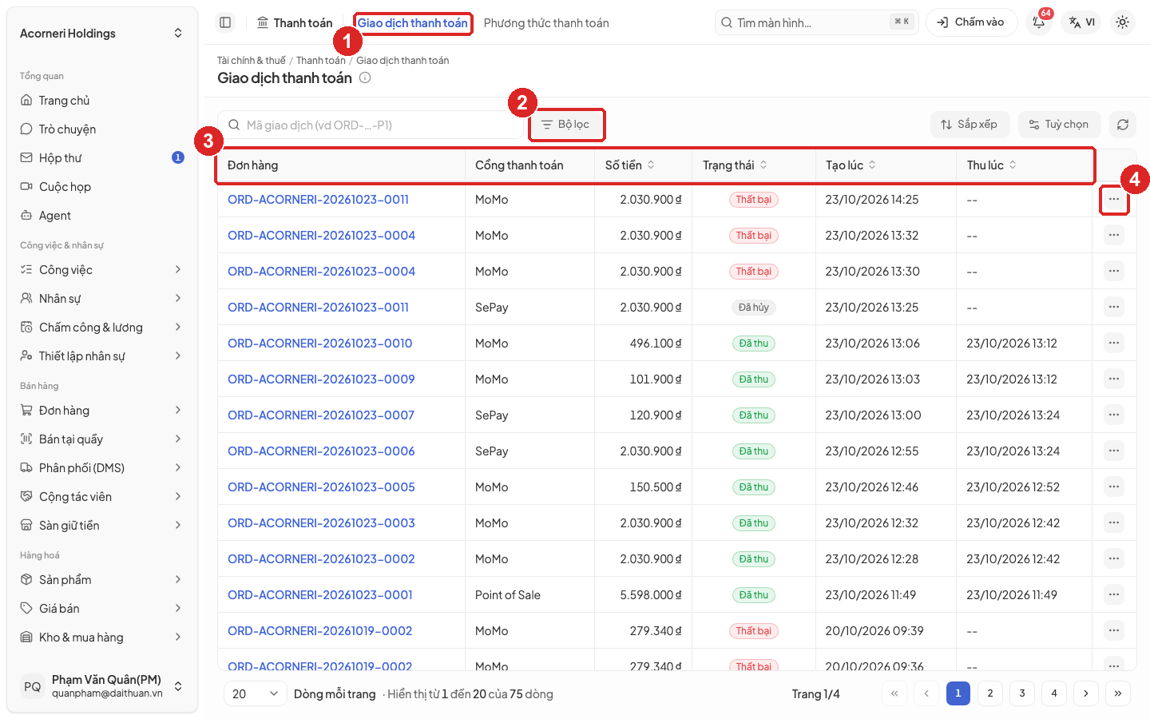
Task: Open Phạm Văn Quân user menu
Action: [x=102, y=686]
